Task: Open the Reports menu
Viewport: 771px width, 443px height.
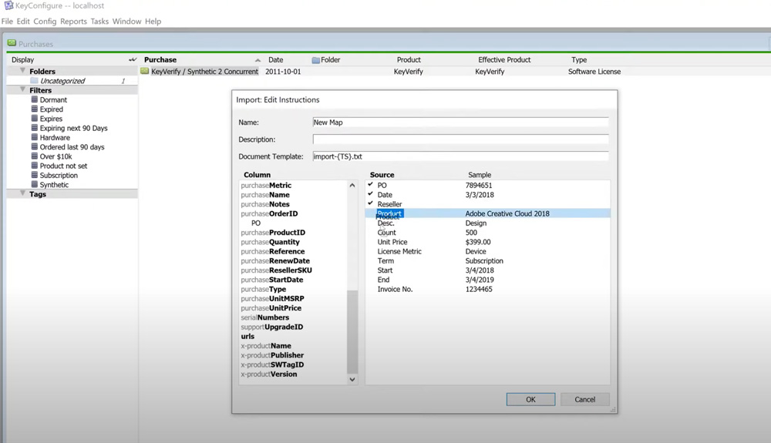Action: pos(73,21)
